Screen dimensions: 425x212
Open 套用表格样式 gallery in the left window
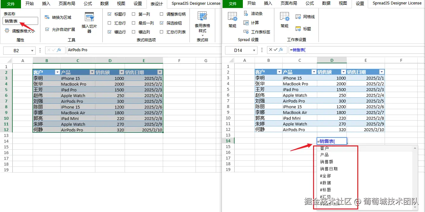pos(202,24)
